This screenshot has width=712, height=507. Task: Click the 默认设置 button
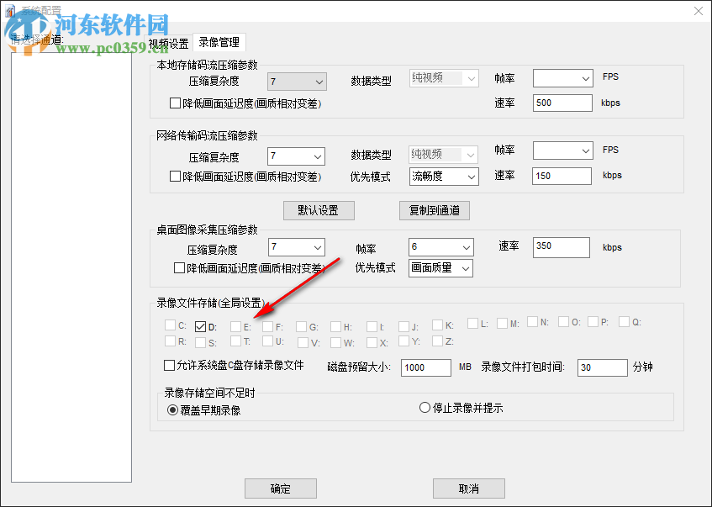point(318,210)
